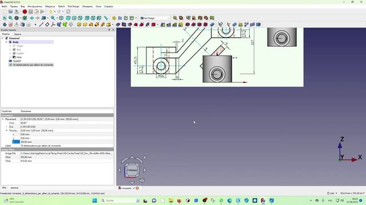Image resolution: width=366 pixels, height=205 pixels.
Task: Open a document via folder icon
Action: (x=11, y=11)
